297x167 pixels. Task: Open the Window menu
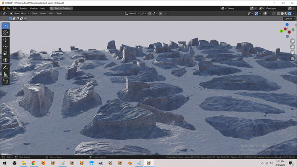(34, 8)
